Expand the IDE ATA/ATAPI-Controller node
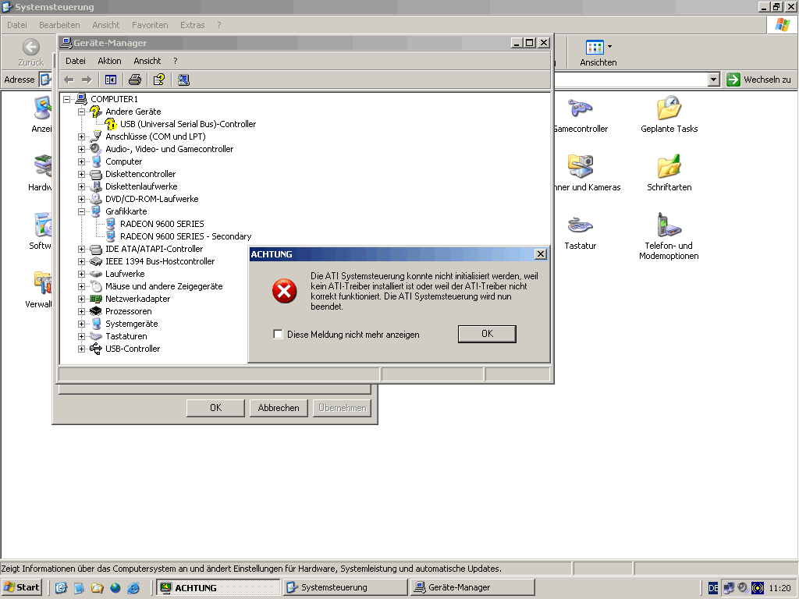Image resolution: width=799 pixels, height=599 pixels. 81,249
